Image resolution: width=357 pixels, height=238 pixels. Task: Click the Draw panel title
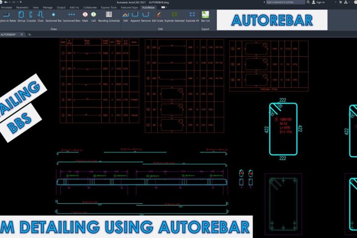[54, 29]
